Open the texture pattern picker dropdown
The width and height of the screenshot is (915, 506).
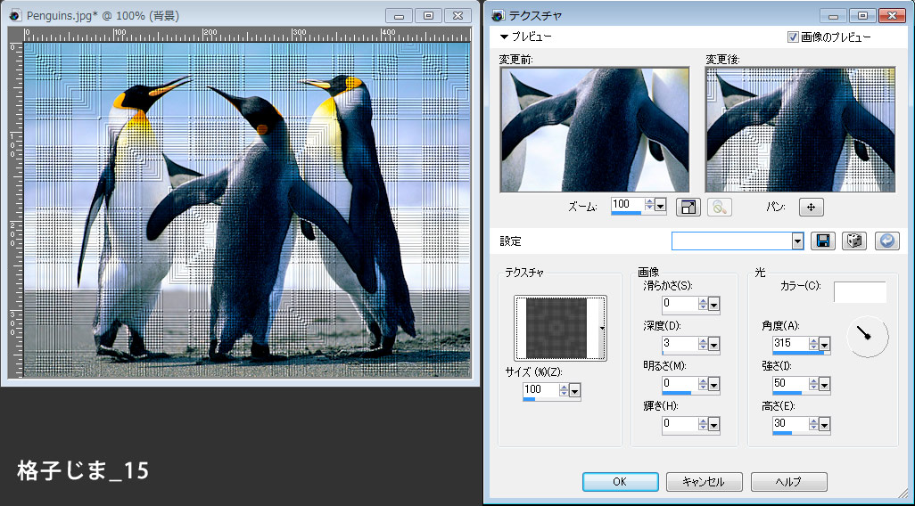pyautogui.click(x=602, y=328)
